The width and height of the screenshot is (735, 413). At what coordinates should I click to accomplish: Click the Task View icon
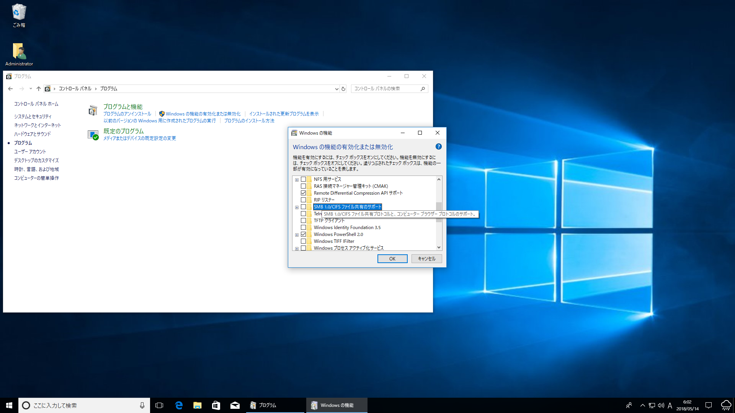(159, 405)
